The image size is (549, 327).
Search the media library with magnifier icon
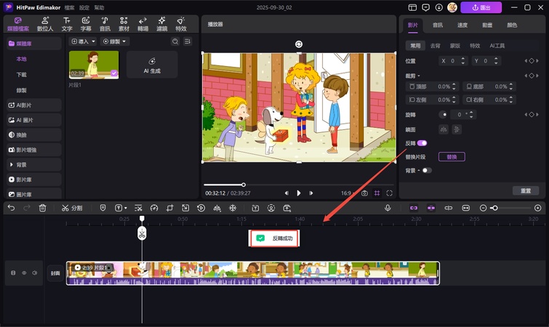click(x=175, y=41)
